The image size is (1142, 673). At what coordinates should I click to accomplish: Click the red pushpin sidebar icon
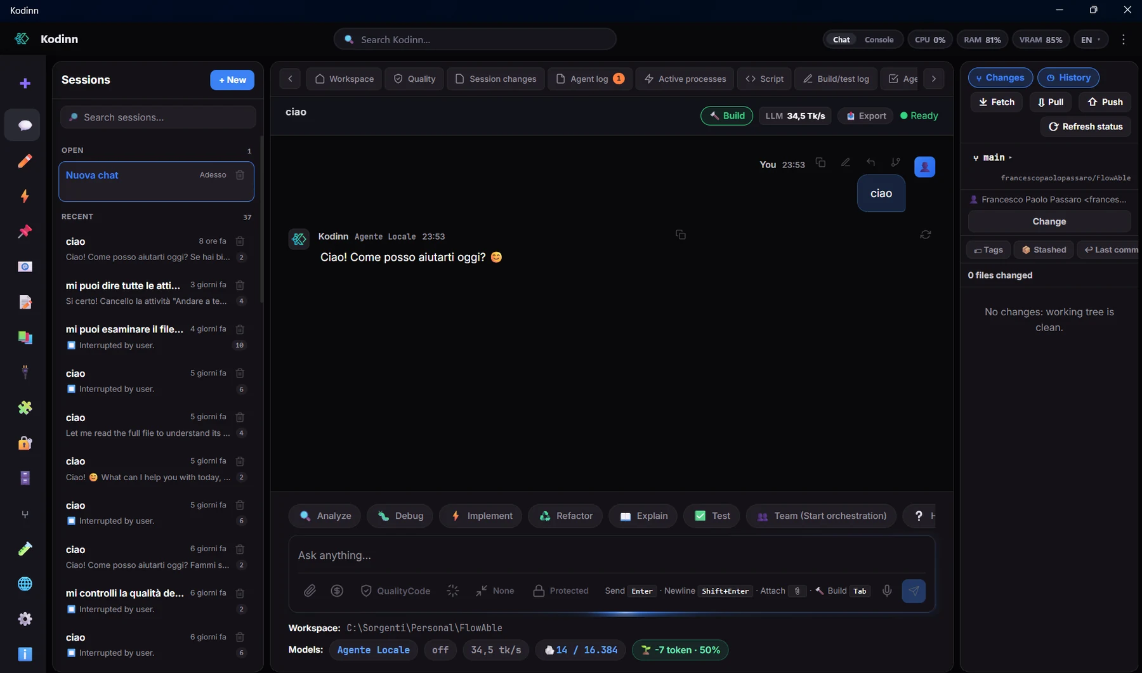click(25, 231)
